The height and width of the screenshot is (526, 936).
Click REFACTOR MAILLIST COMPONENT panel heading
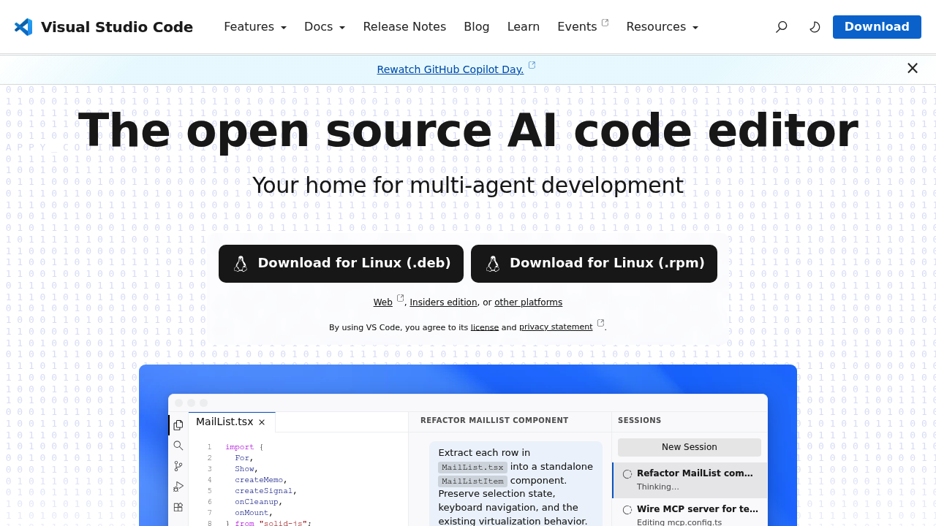tap(494, 420)
